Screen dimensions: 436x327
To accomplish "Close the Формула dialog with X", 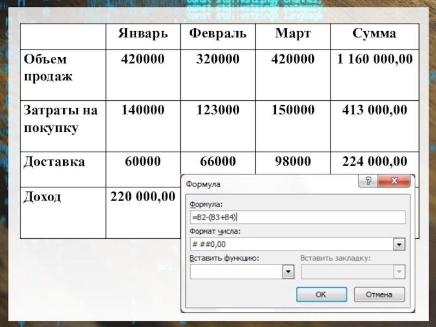I will click(394, 181).
